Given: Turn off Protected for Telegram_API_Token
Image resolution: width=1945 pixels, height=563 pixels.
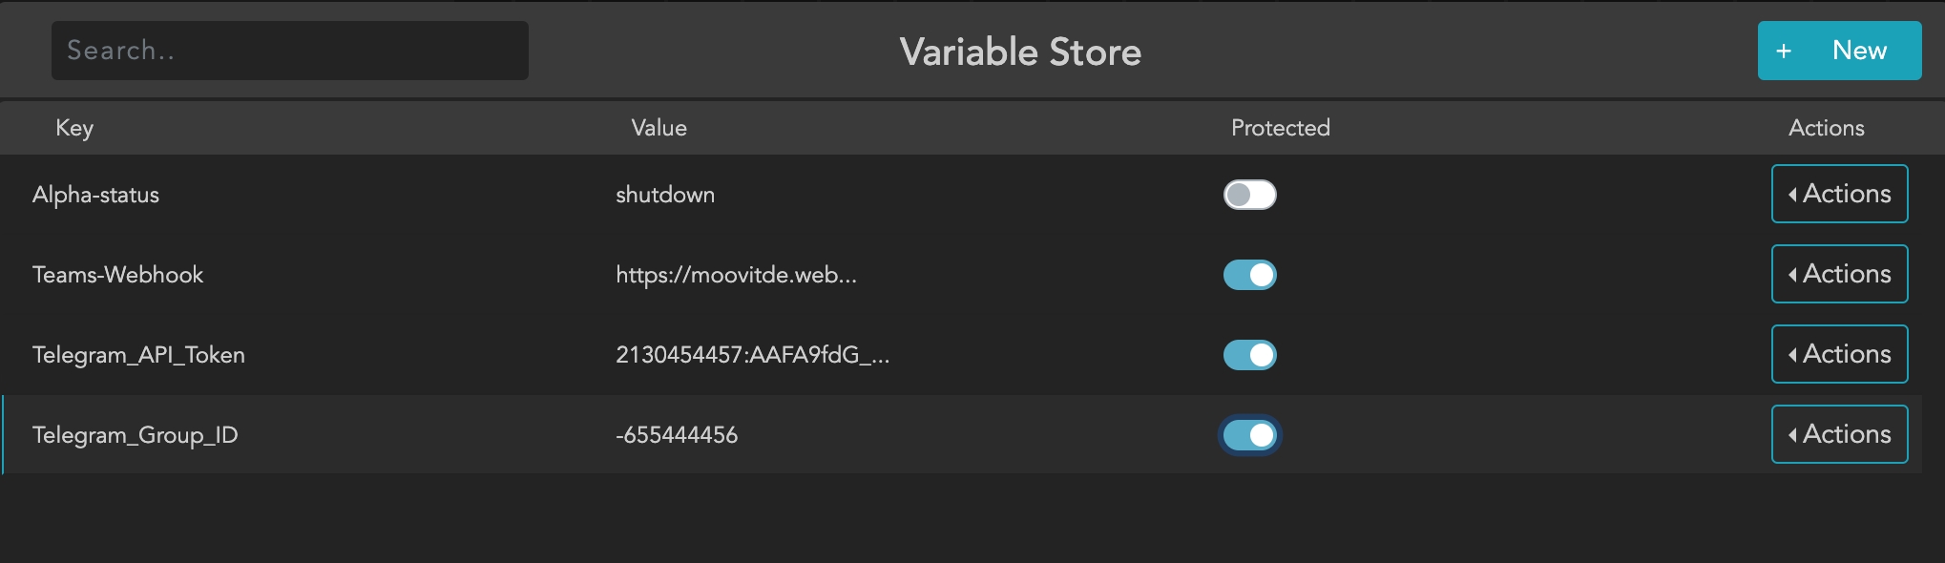Looking at the screenshot, I should click(1249, 355).
